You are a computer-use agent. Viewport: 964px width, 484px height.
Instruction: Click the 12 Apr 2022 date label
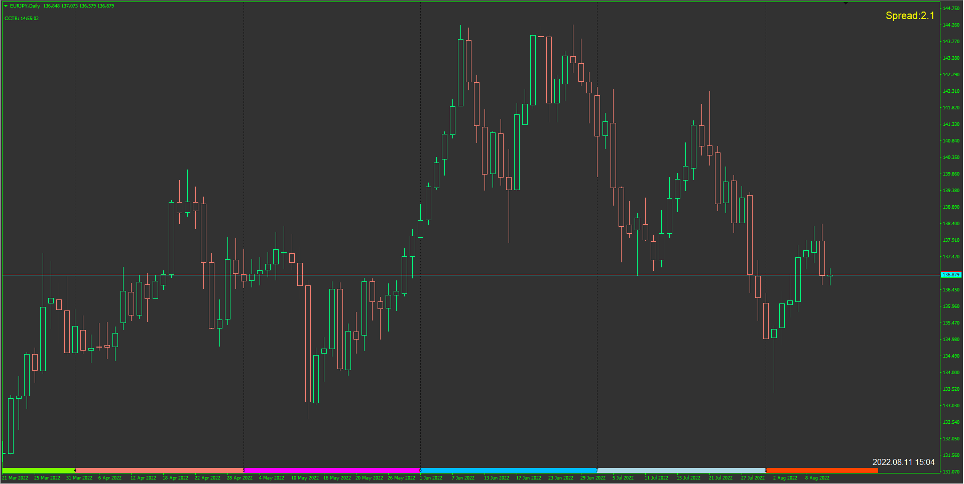pyautogui.click(x=143, y=478)
